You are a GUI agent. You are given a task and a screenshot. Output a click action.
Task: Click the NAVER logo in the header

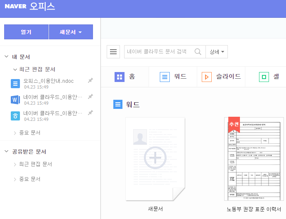(x=15, y=6)
